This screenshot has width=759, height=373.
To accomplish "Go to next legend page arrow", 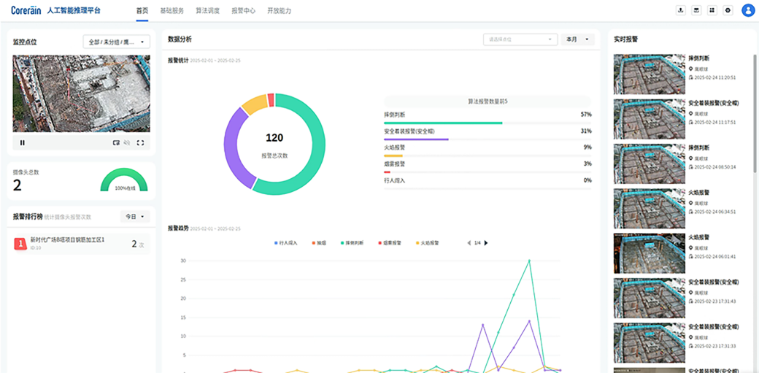I will coord(487,242).
